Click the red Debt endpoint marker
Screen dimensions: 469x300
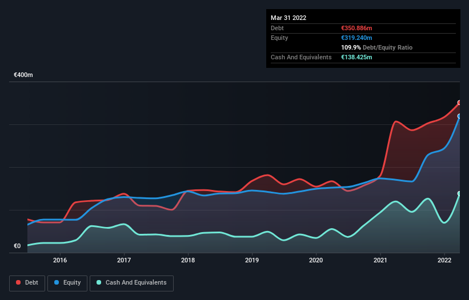[x=459, y=103]
